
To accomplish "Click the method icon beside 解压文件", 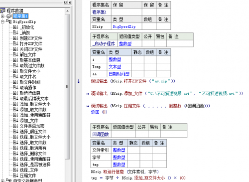I will [x=15, y=54].
